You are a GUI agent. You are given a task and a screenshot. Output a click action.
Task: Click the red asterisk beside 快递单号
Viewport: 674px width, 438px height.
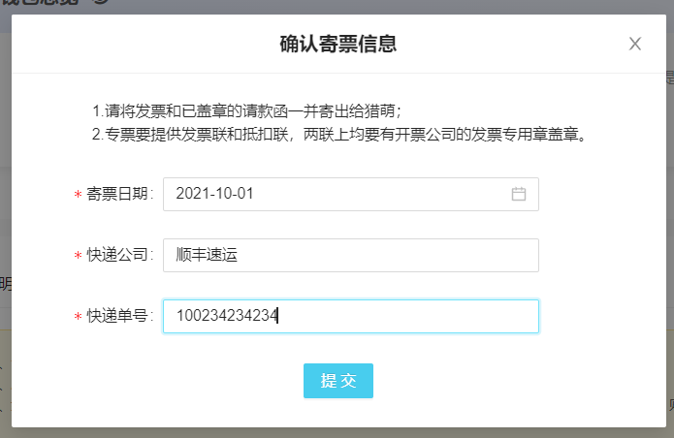(x=78, y=317)
